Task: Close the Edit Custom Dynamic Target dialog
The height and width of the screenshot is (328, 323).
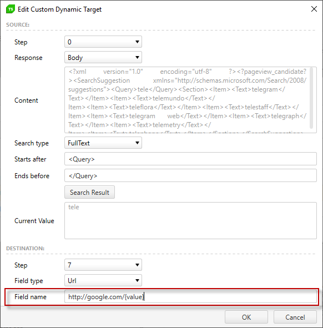Action: [314, 9]
